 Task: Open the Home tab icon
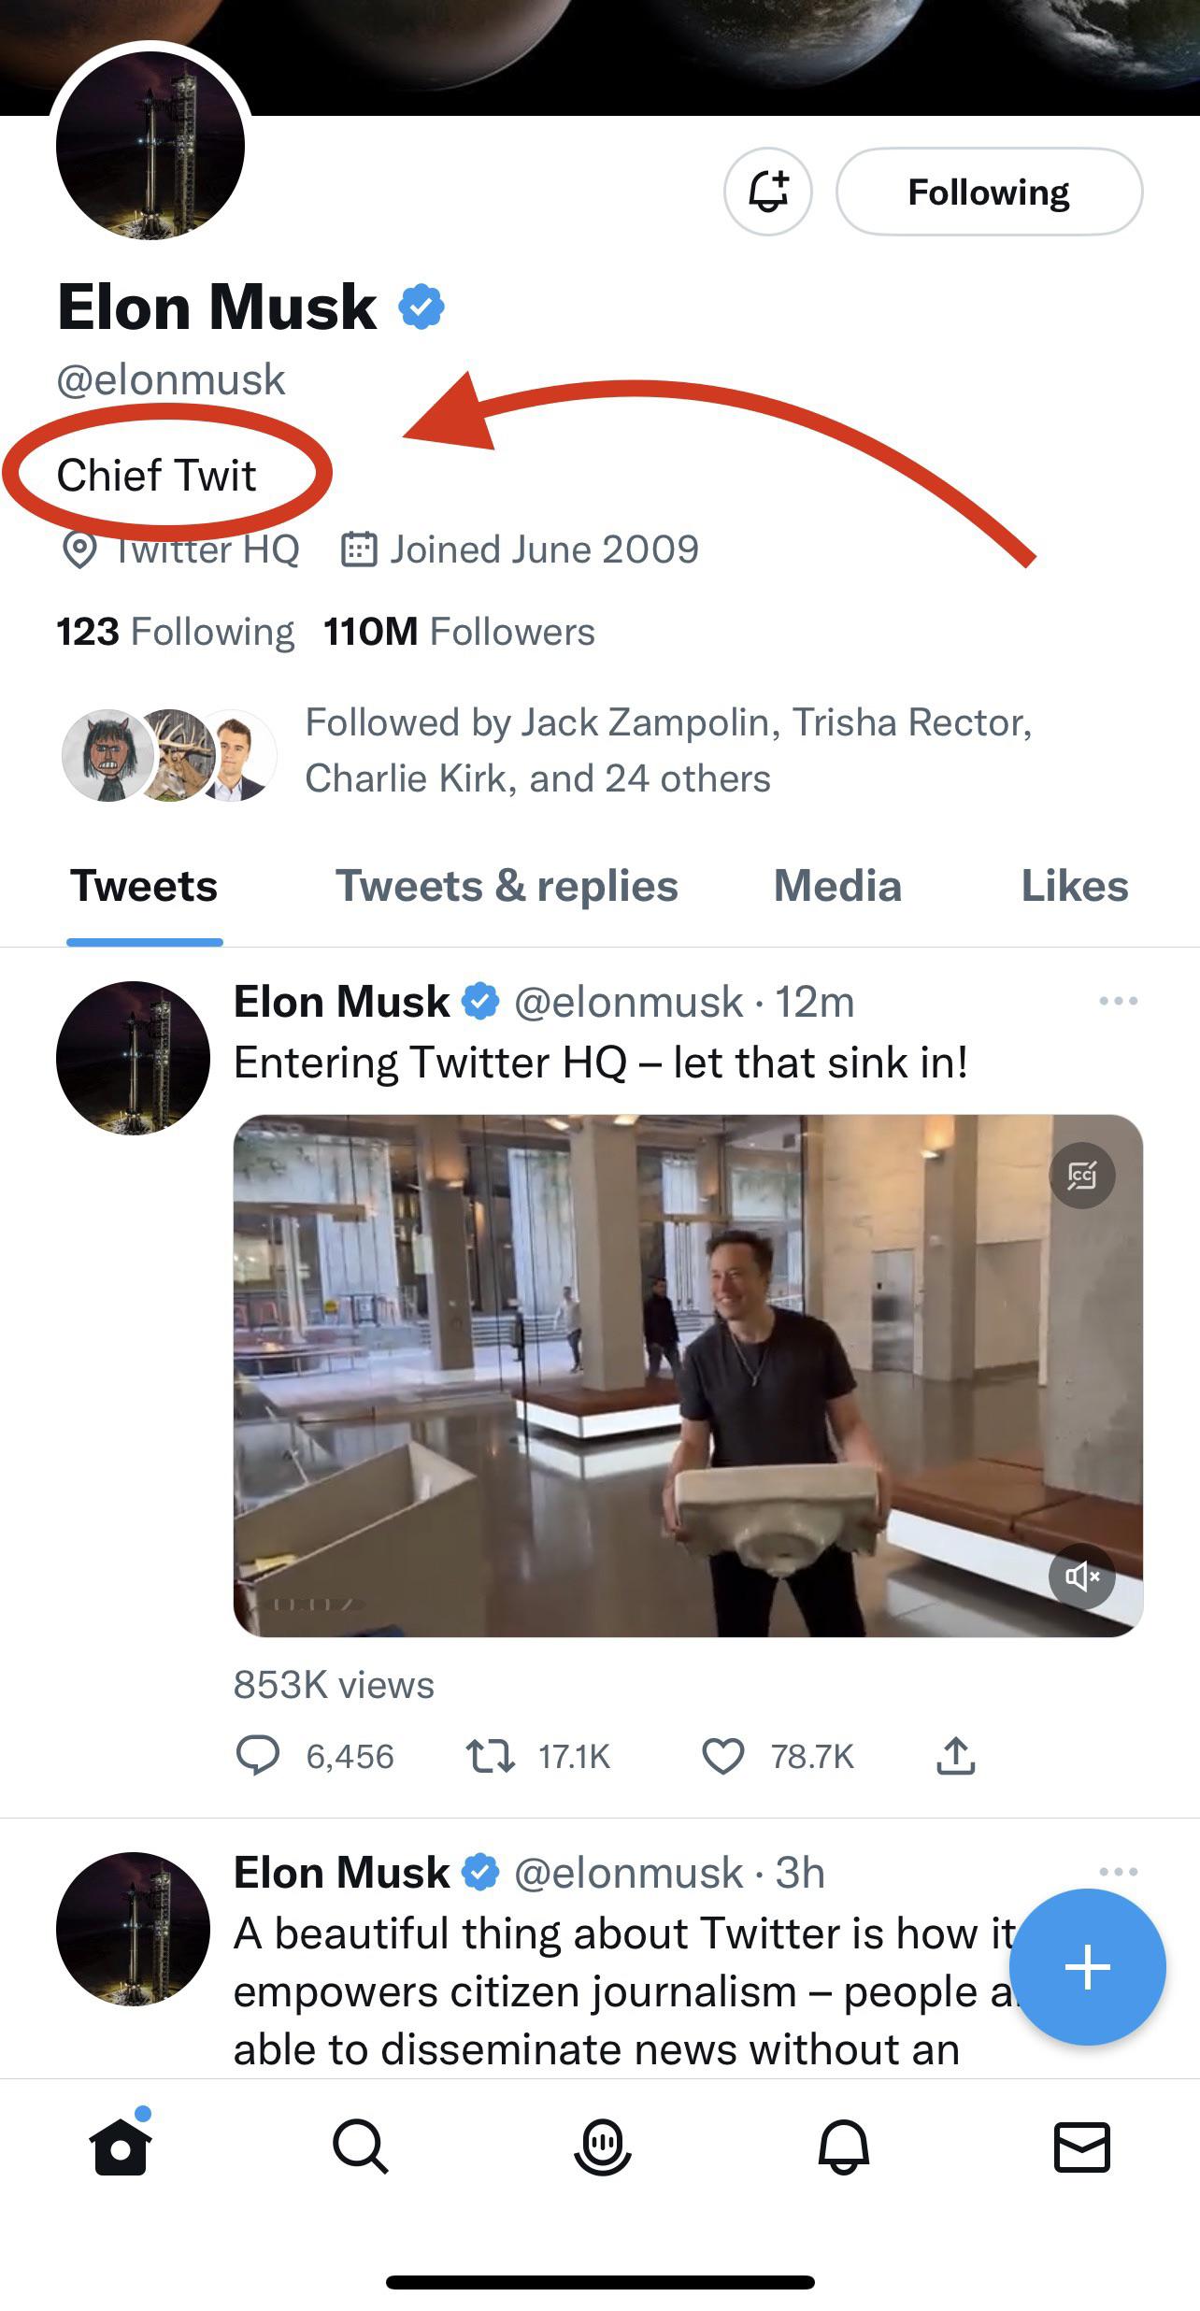(x=121, y=2146)
